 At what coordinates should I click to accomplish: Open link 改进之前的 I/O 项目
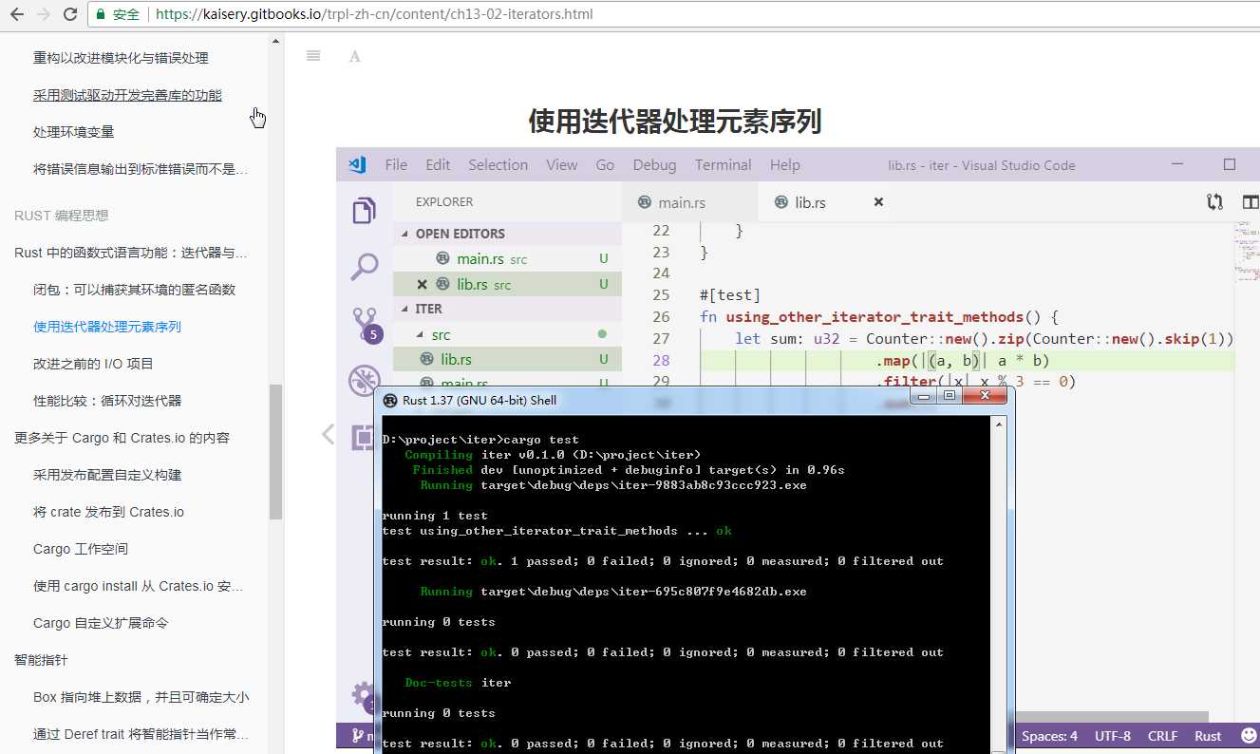(93, 364)
